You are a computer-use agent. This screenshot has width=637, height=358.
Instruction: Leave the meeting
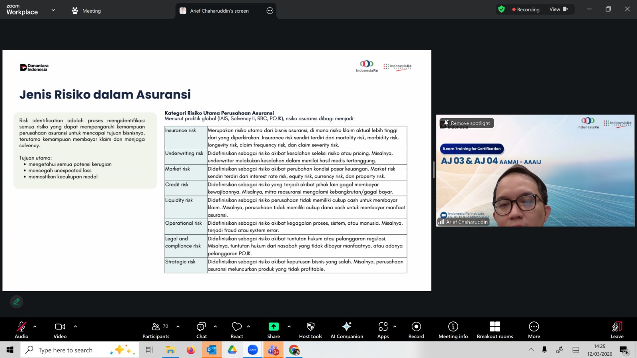[617, 330]
